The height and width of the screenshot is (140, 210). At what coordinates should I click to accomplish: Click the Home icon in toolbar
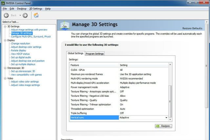(x=36, y=15)
